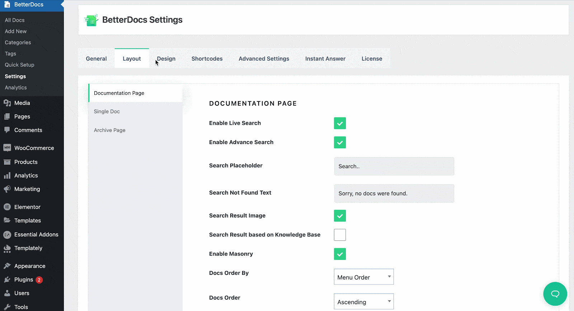Select Documentation Page section

click(135, 93)
